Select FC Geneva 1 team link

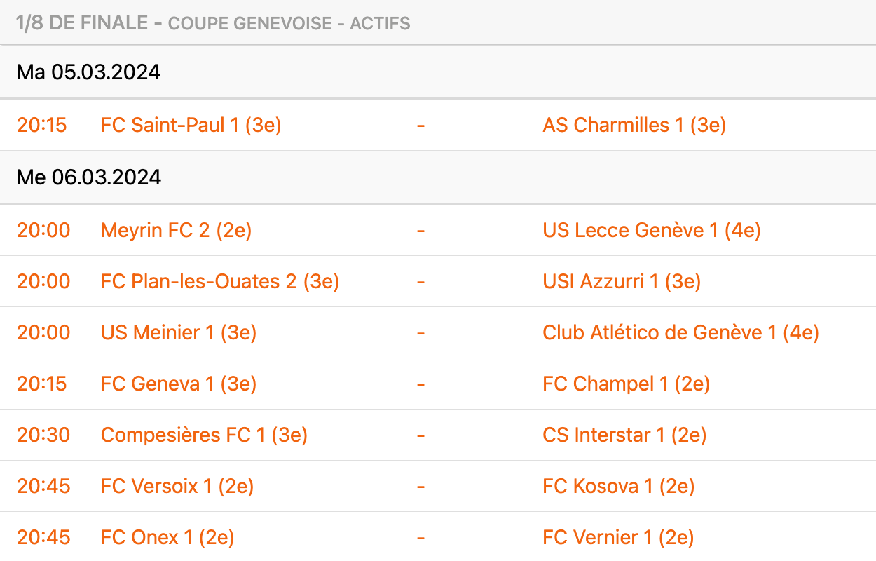click(178, 384)
